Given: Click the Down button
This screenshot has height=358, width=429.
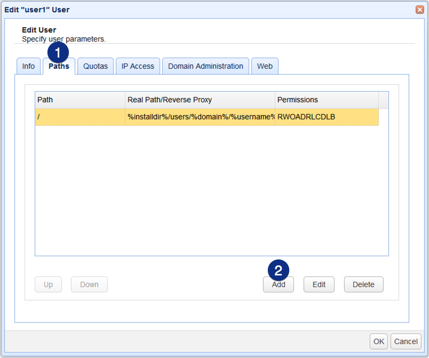Looking at the screenshot, I should pos(89,284).
